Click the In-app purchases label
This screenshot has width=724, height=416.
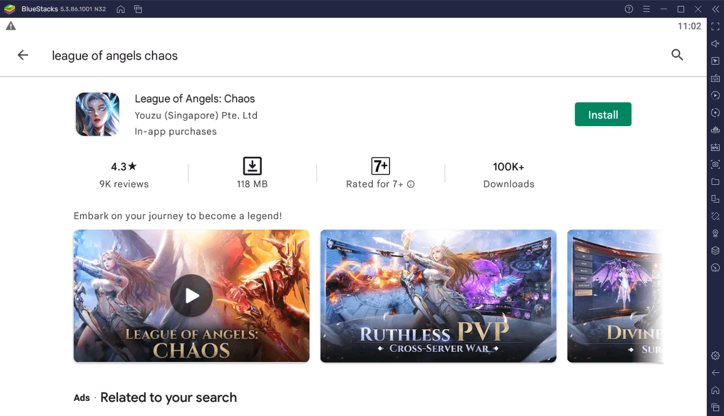pyautogui.click(x=176, y=131)
